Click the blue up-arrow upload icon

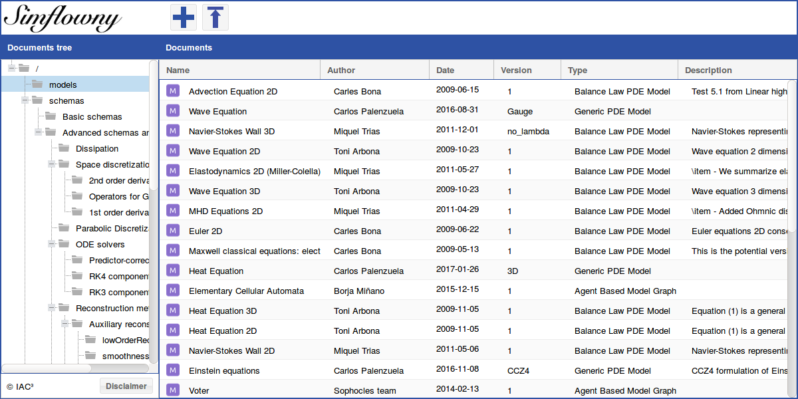(x=215, y=17)
